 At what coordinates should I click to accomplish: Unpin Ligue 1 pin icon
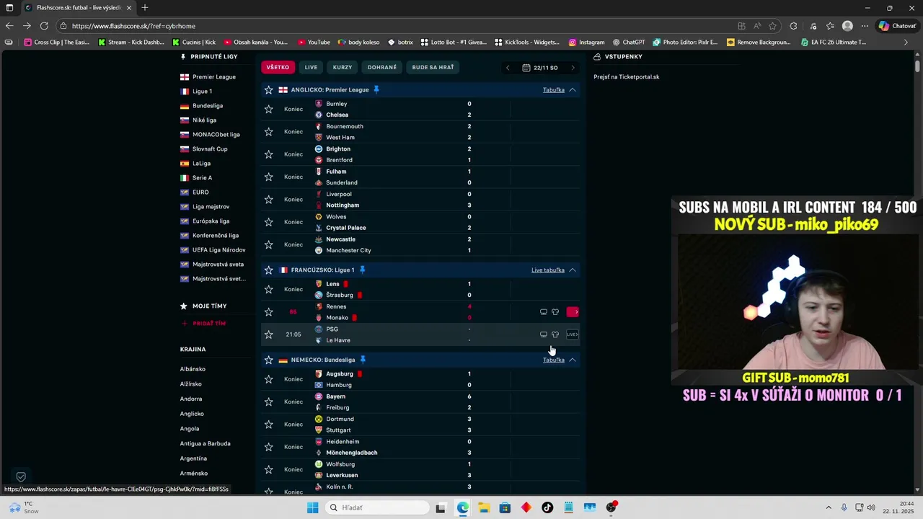(363, 270)
